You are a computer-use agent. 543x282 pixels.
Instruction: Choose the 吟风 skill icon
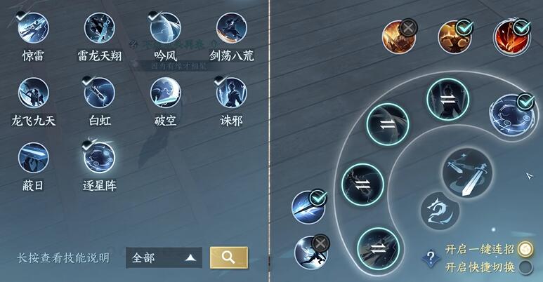(166, 27)
